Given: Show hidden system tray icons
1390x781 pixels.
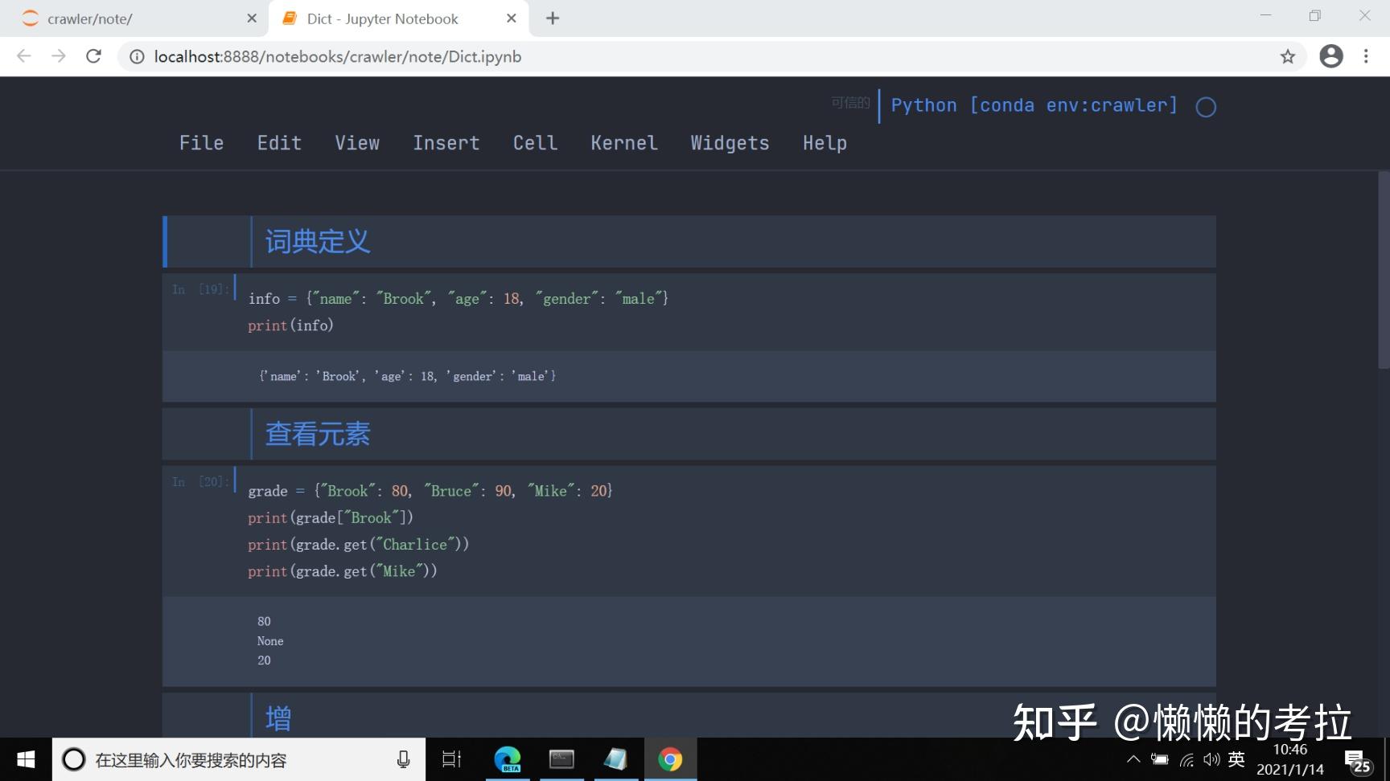Looking at the screenshot, I should (1133, 759).
